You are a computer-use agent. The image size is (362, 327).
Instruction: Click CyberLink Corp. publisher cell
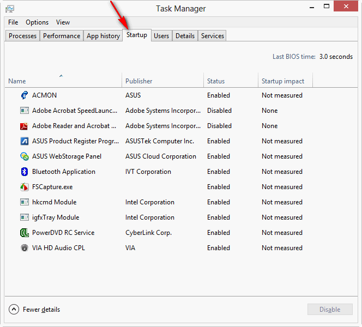click(x=148, y=232)
